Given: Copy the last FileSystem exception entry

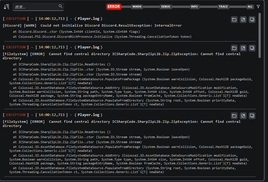Looking at the screenshot, I should (252, 116).
